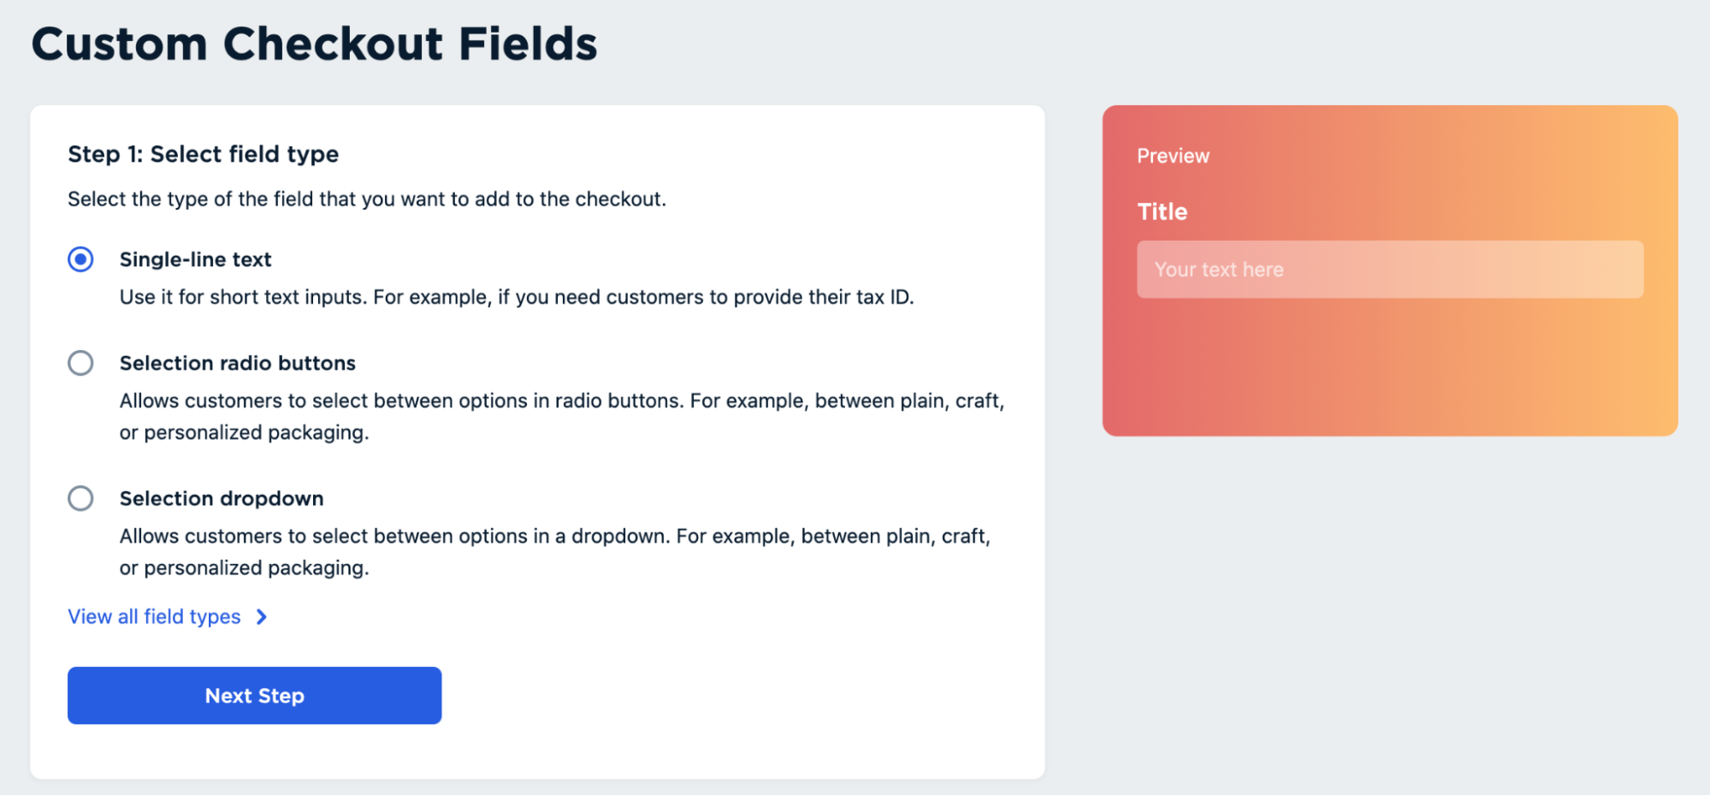
Task: Click the dropdown option description text
Action: coord(554,551)
